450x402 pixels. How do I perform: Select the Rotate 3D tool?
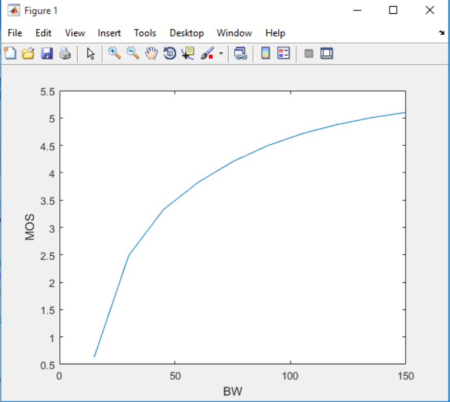170,53
